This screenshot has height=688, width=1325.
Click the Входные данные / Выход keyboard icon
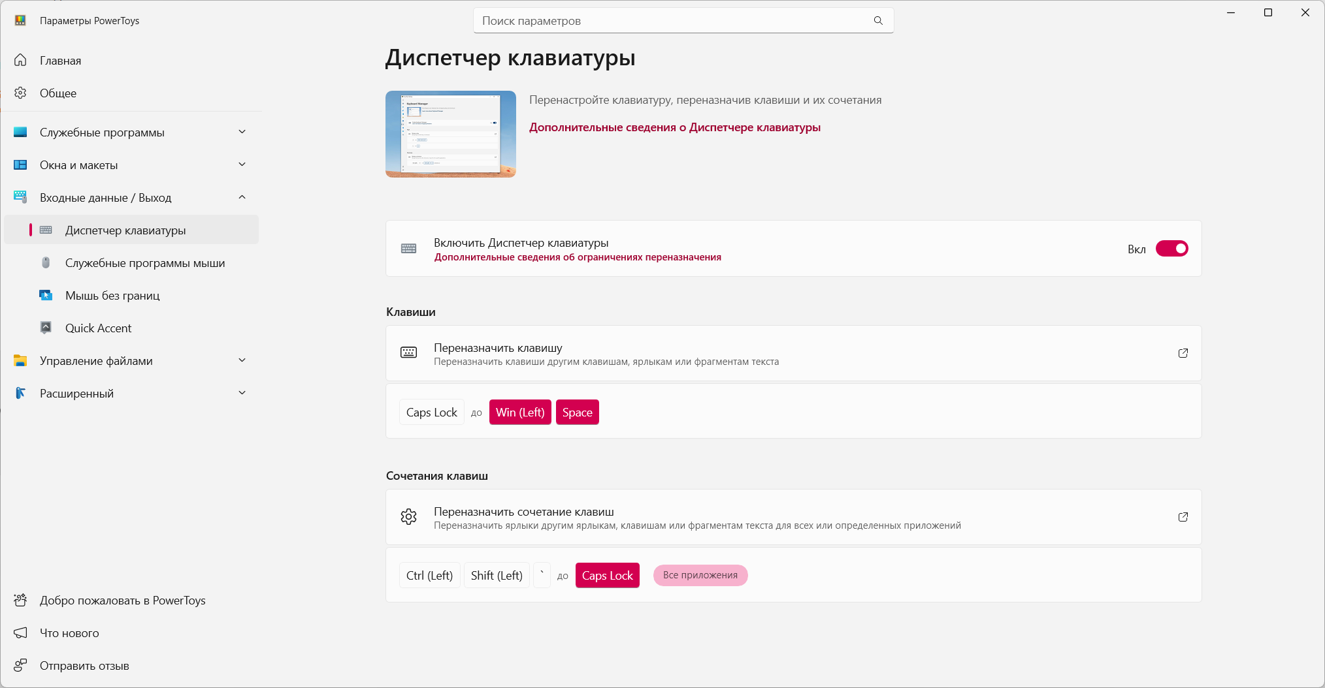[20, 197]
